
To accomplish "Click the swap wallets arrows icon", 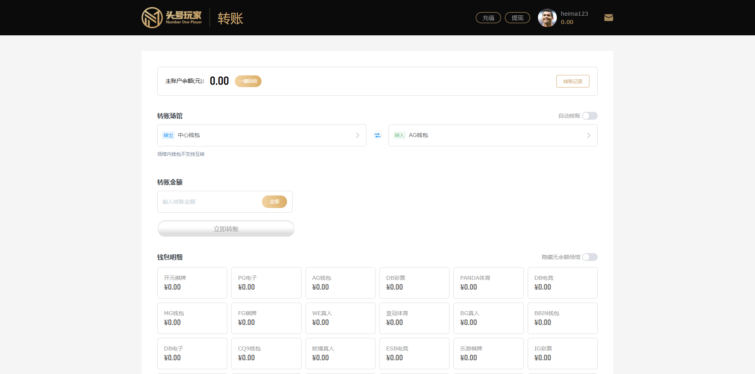I will [x=377, y=135].
